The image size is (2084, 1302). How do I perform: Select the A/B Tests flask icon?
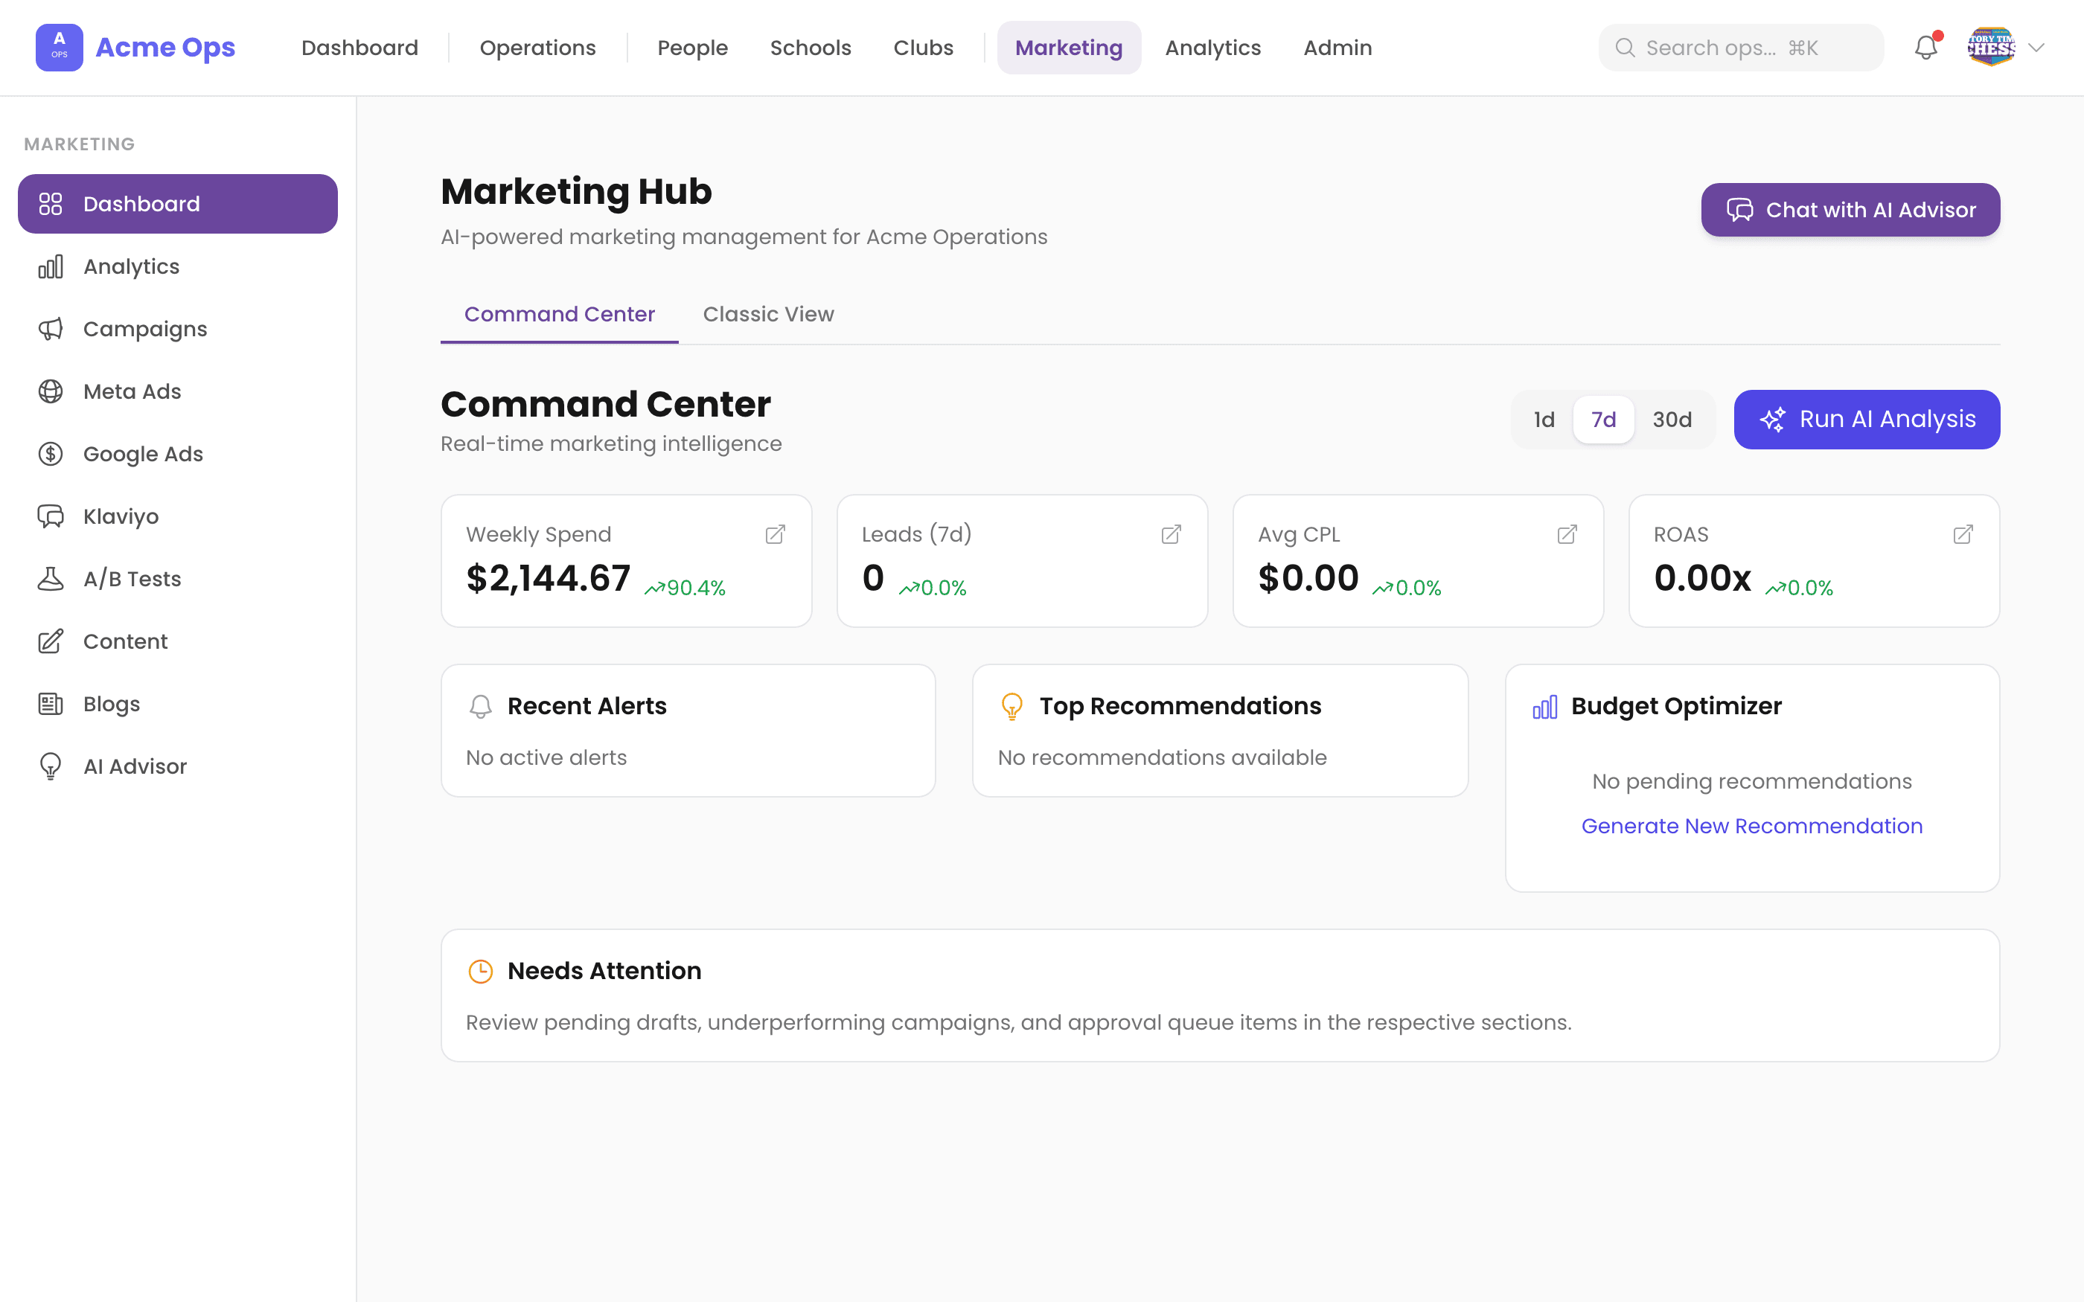(51, 578)
